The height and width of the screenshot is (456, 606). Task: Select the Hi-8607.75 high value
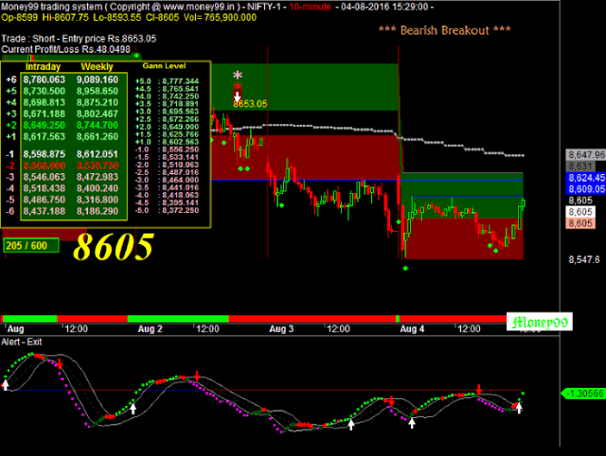65,17
